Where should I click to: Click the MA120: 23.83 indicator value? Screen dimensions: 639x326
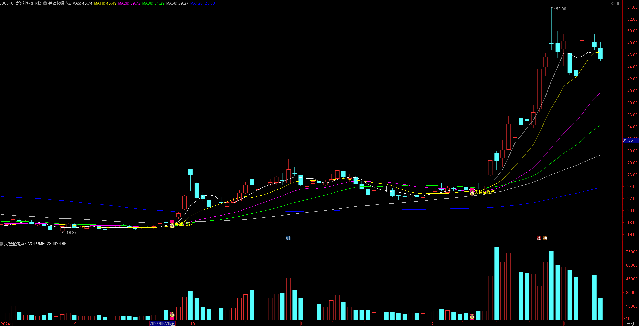[x=203, y=3]
